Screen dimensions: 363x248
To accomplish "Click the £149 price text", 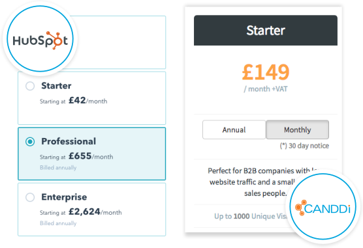I will 266,72.
